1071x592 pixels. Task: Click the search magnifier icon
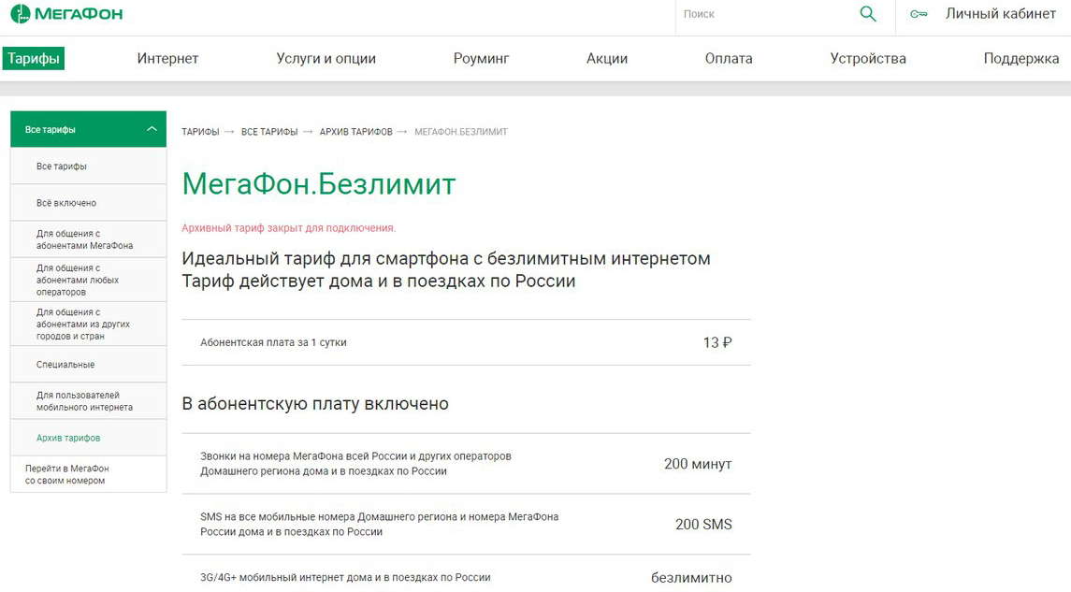867,14
